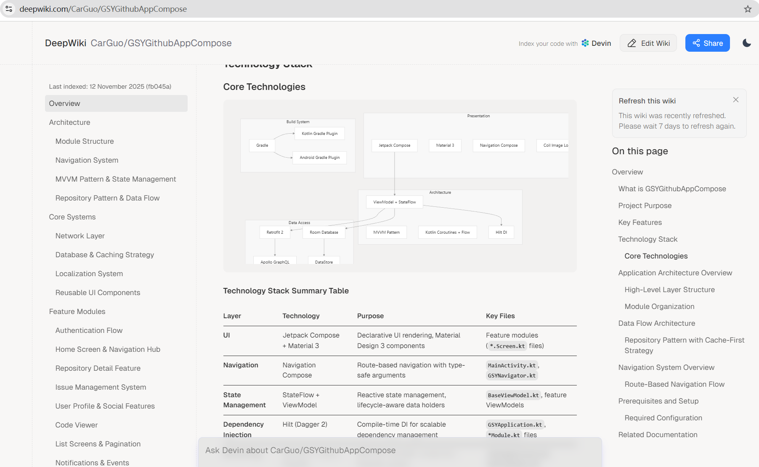Click Technology Stack Summary Table heading
Viewport: 759px width, 467px height.
click(x=286, y=290)
